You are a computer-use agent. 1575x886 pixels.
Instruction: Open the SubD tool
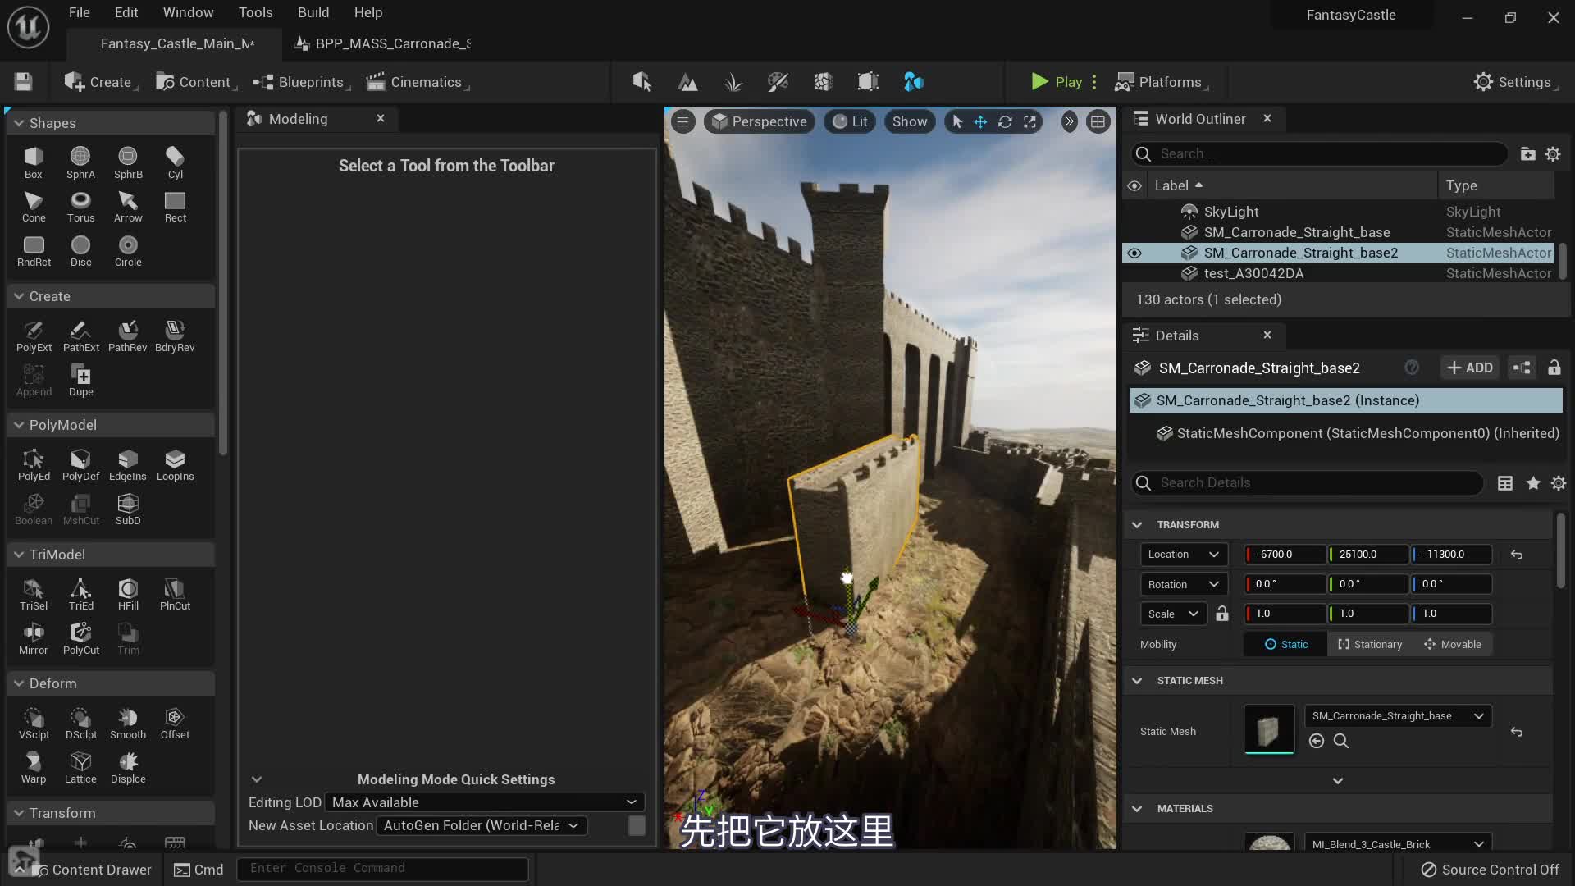coord(128,509)
